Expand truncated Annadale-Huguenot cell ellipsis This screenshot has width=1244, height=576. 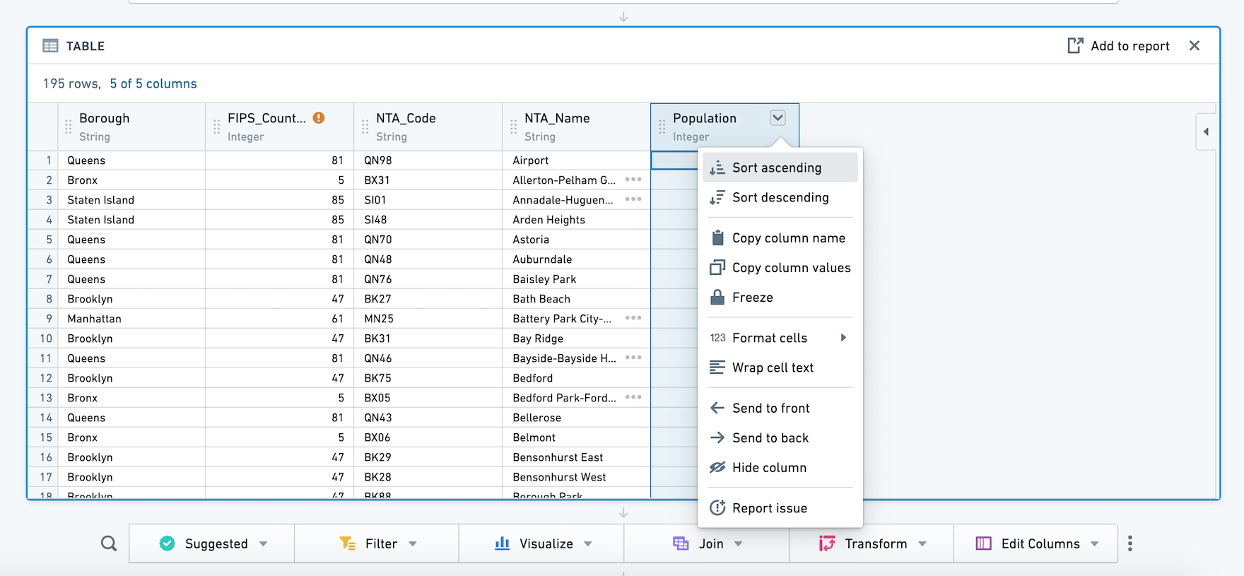[x=633, y=199]
